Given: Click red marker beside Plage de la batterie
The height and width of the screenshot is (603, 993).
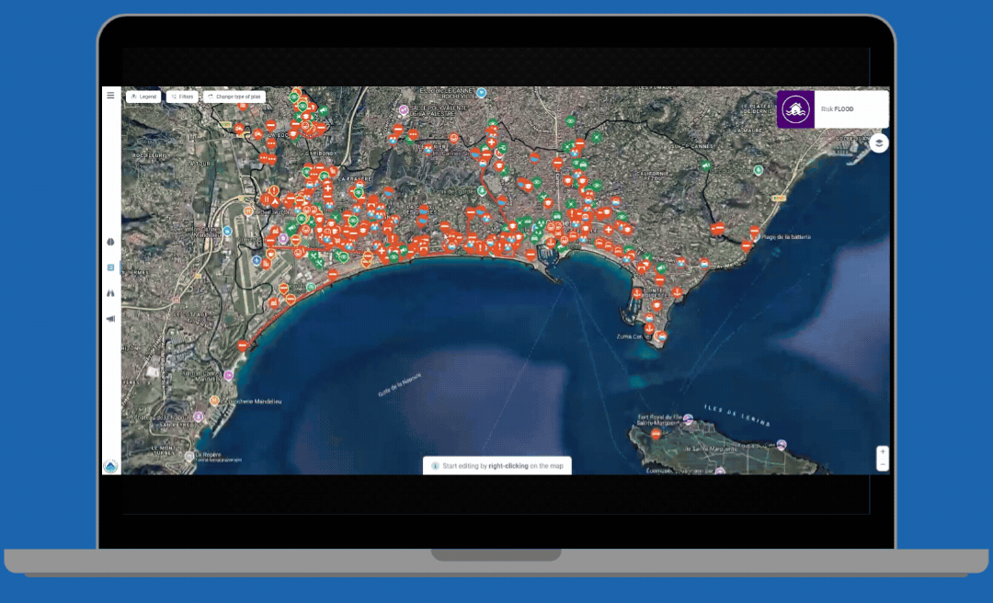Looking at the screenshot, I should [x=755, y=233].
